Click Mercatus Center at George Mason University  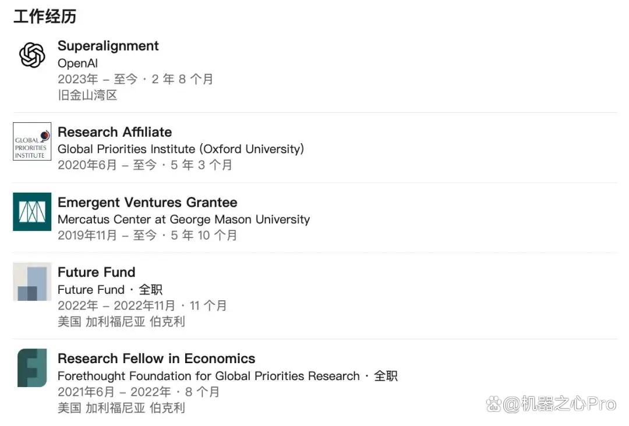tap(183, 219)
